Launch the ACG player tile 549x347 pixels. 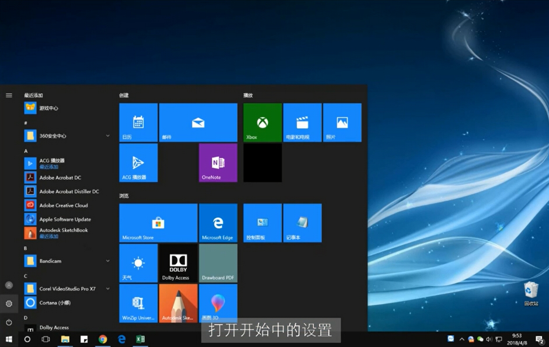pyautogui.click(x=138, y=163)
